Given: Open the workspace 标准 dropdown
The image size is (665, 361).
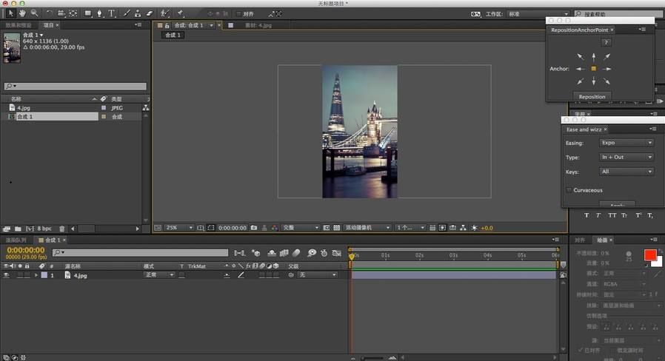Looking at the screenshot, I should [x=538, y=14].
